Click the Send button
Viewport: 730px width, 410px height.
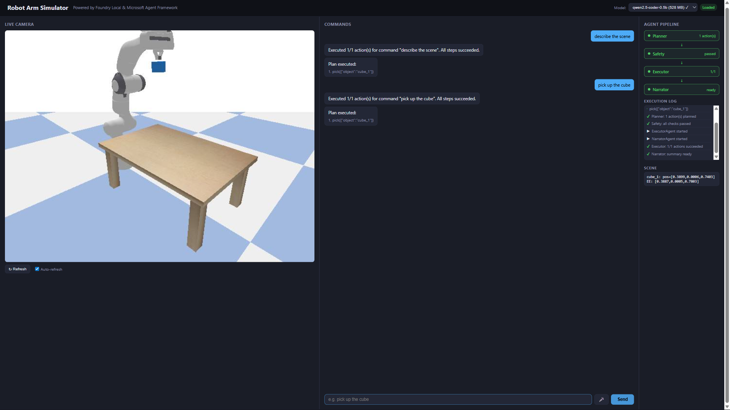click(x=622, y=399)
